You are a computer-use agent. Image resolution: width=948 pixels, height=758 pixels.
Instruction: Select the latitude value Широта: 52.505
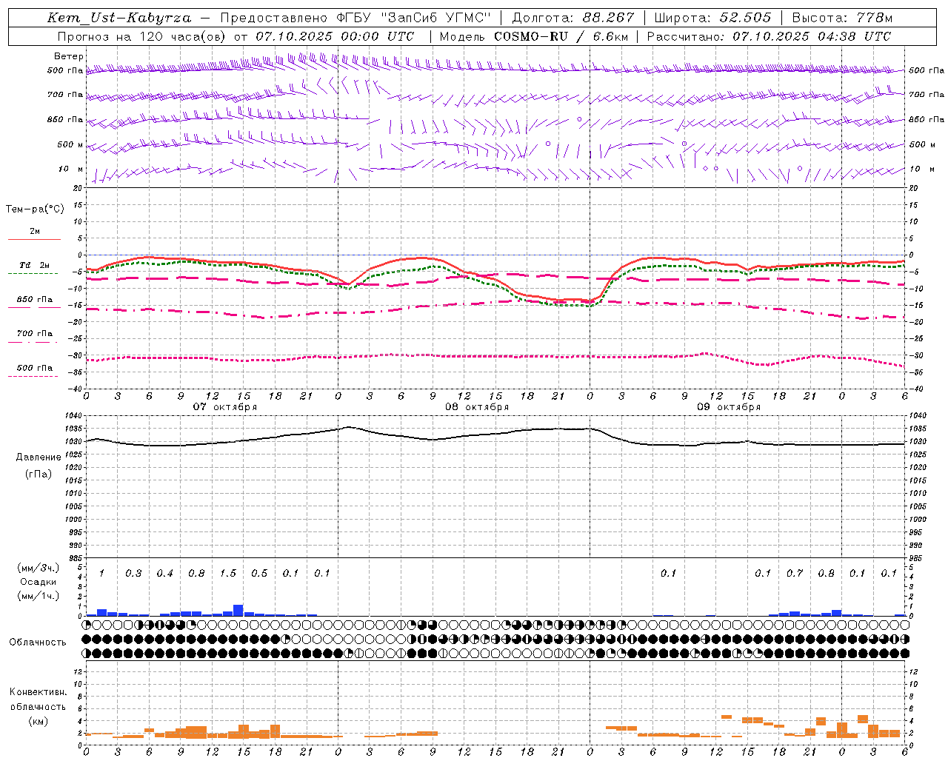coord(712,18)
